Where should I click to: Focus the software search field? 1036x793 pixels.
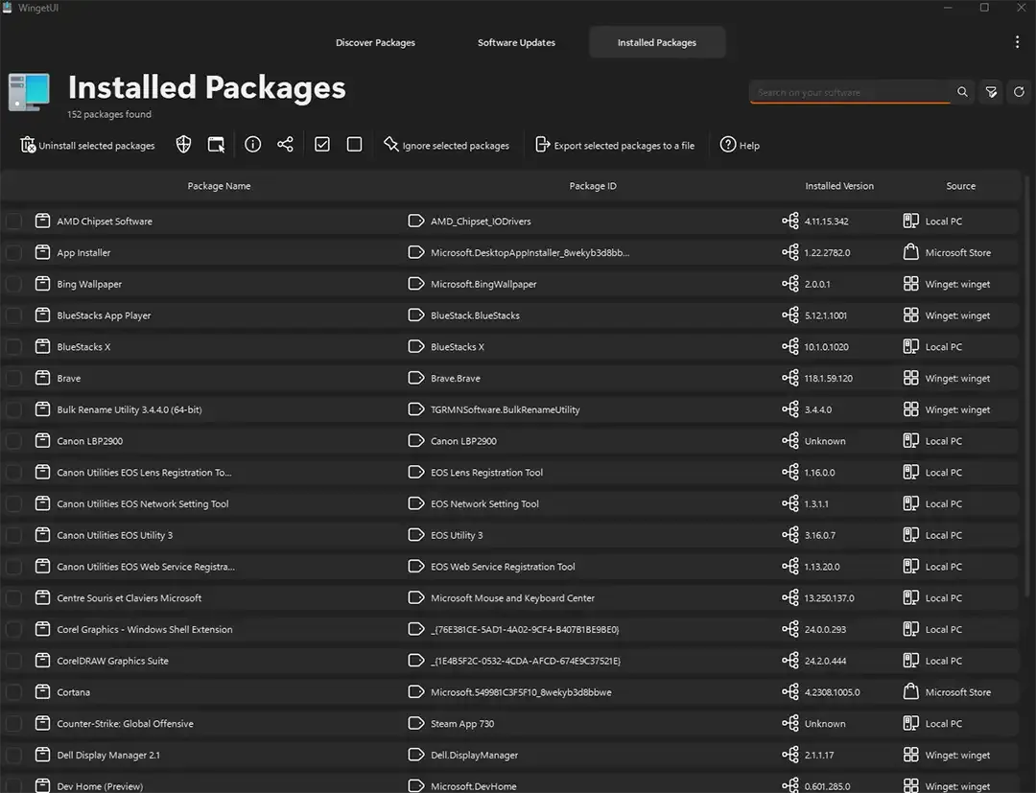(x=850, y=92)
